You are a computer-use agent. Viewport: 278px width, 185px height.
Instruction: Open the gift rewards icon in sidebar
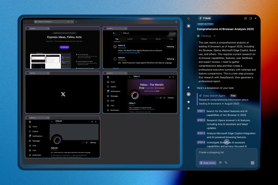[188, 26]
